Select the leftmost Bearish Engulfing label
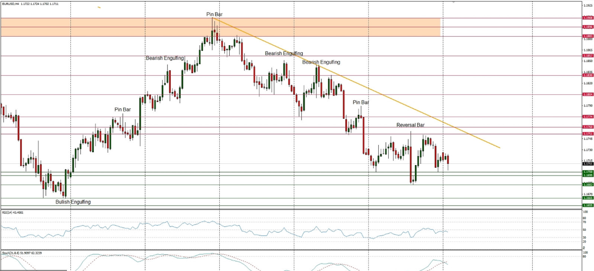Image resolution: width=594 pixels, height=271 pixels. 165,58
